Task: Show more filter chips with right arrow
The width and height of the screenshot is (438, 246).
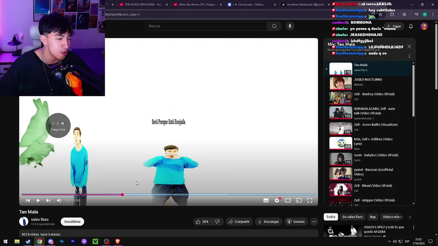Action: (410, 217)
